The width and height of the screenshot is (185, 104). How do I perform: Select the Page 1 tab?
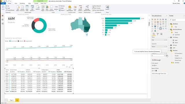pyautogui.click(x=12, y=100)
